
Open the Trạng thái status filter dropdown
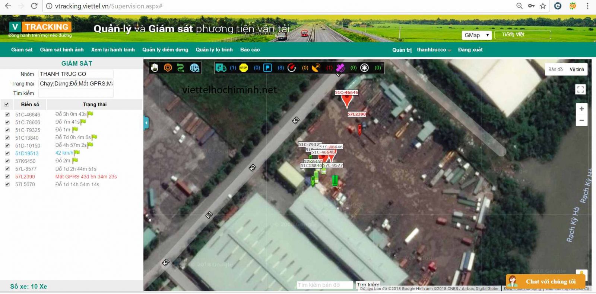[x=76, y=84]
